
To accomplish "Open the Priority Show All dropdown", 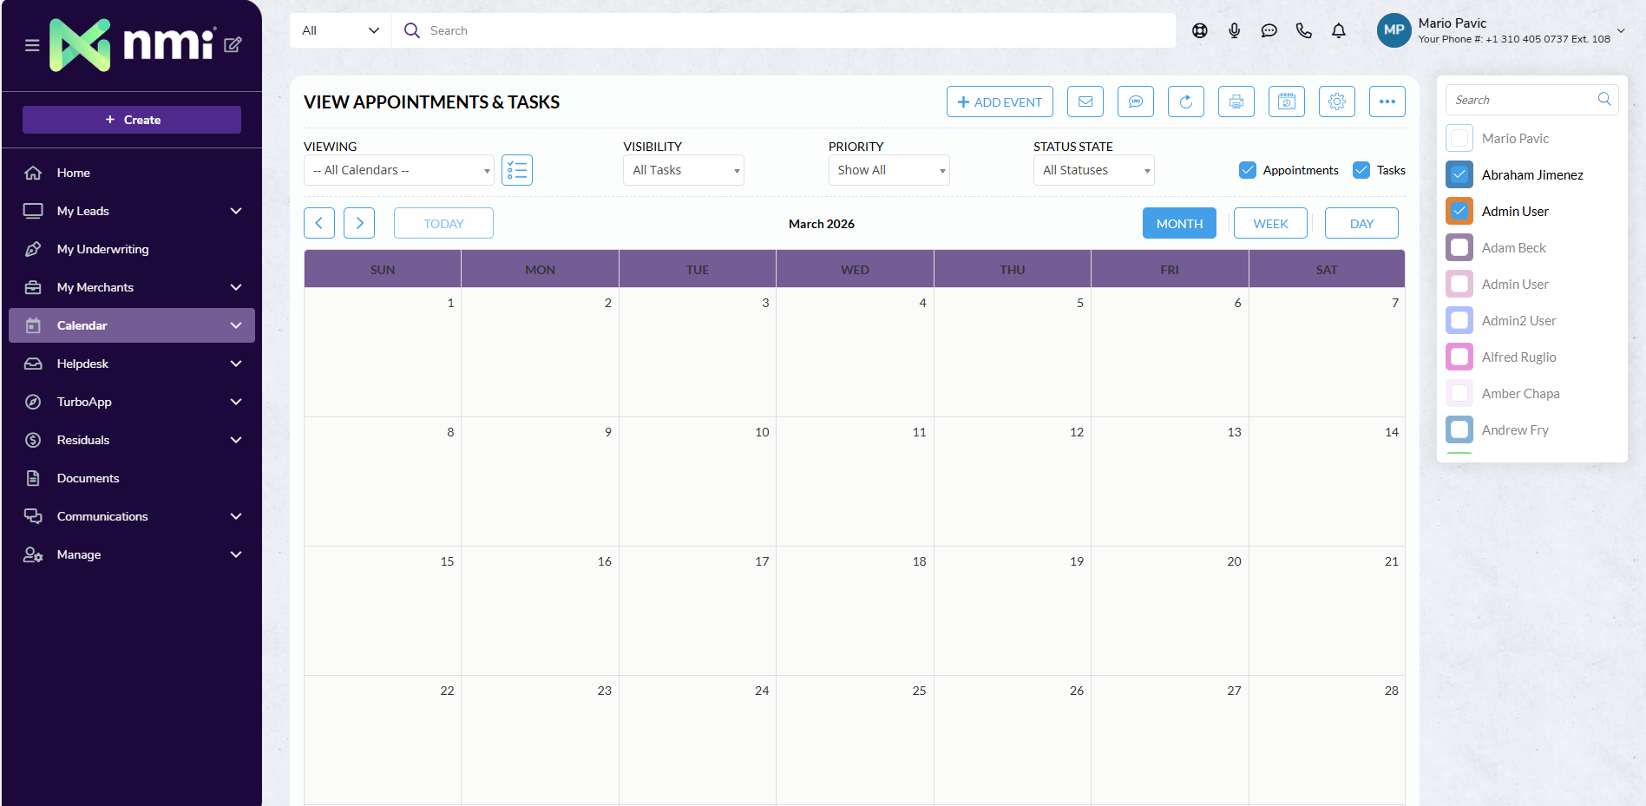I will (889, 170).
